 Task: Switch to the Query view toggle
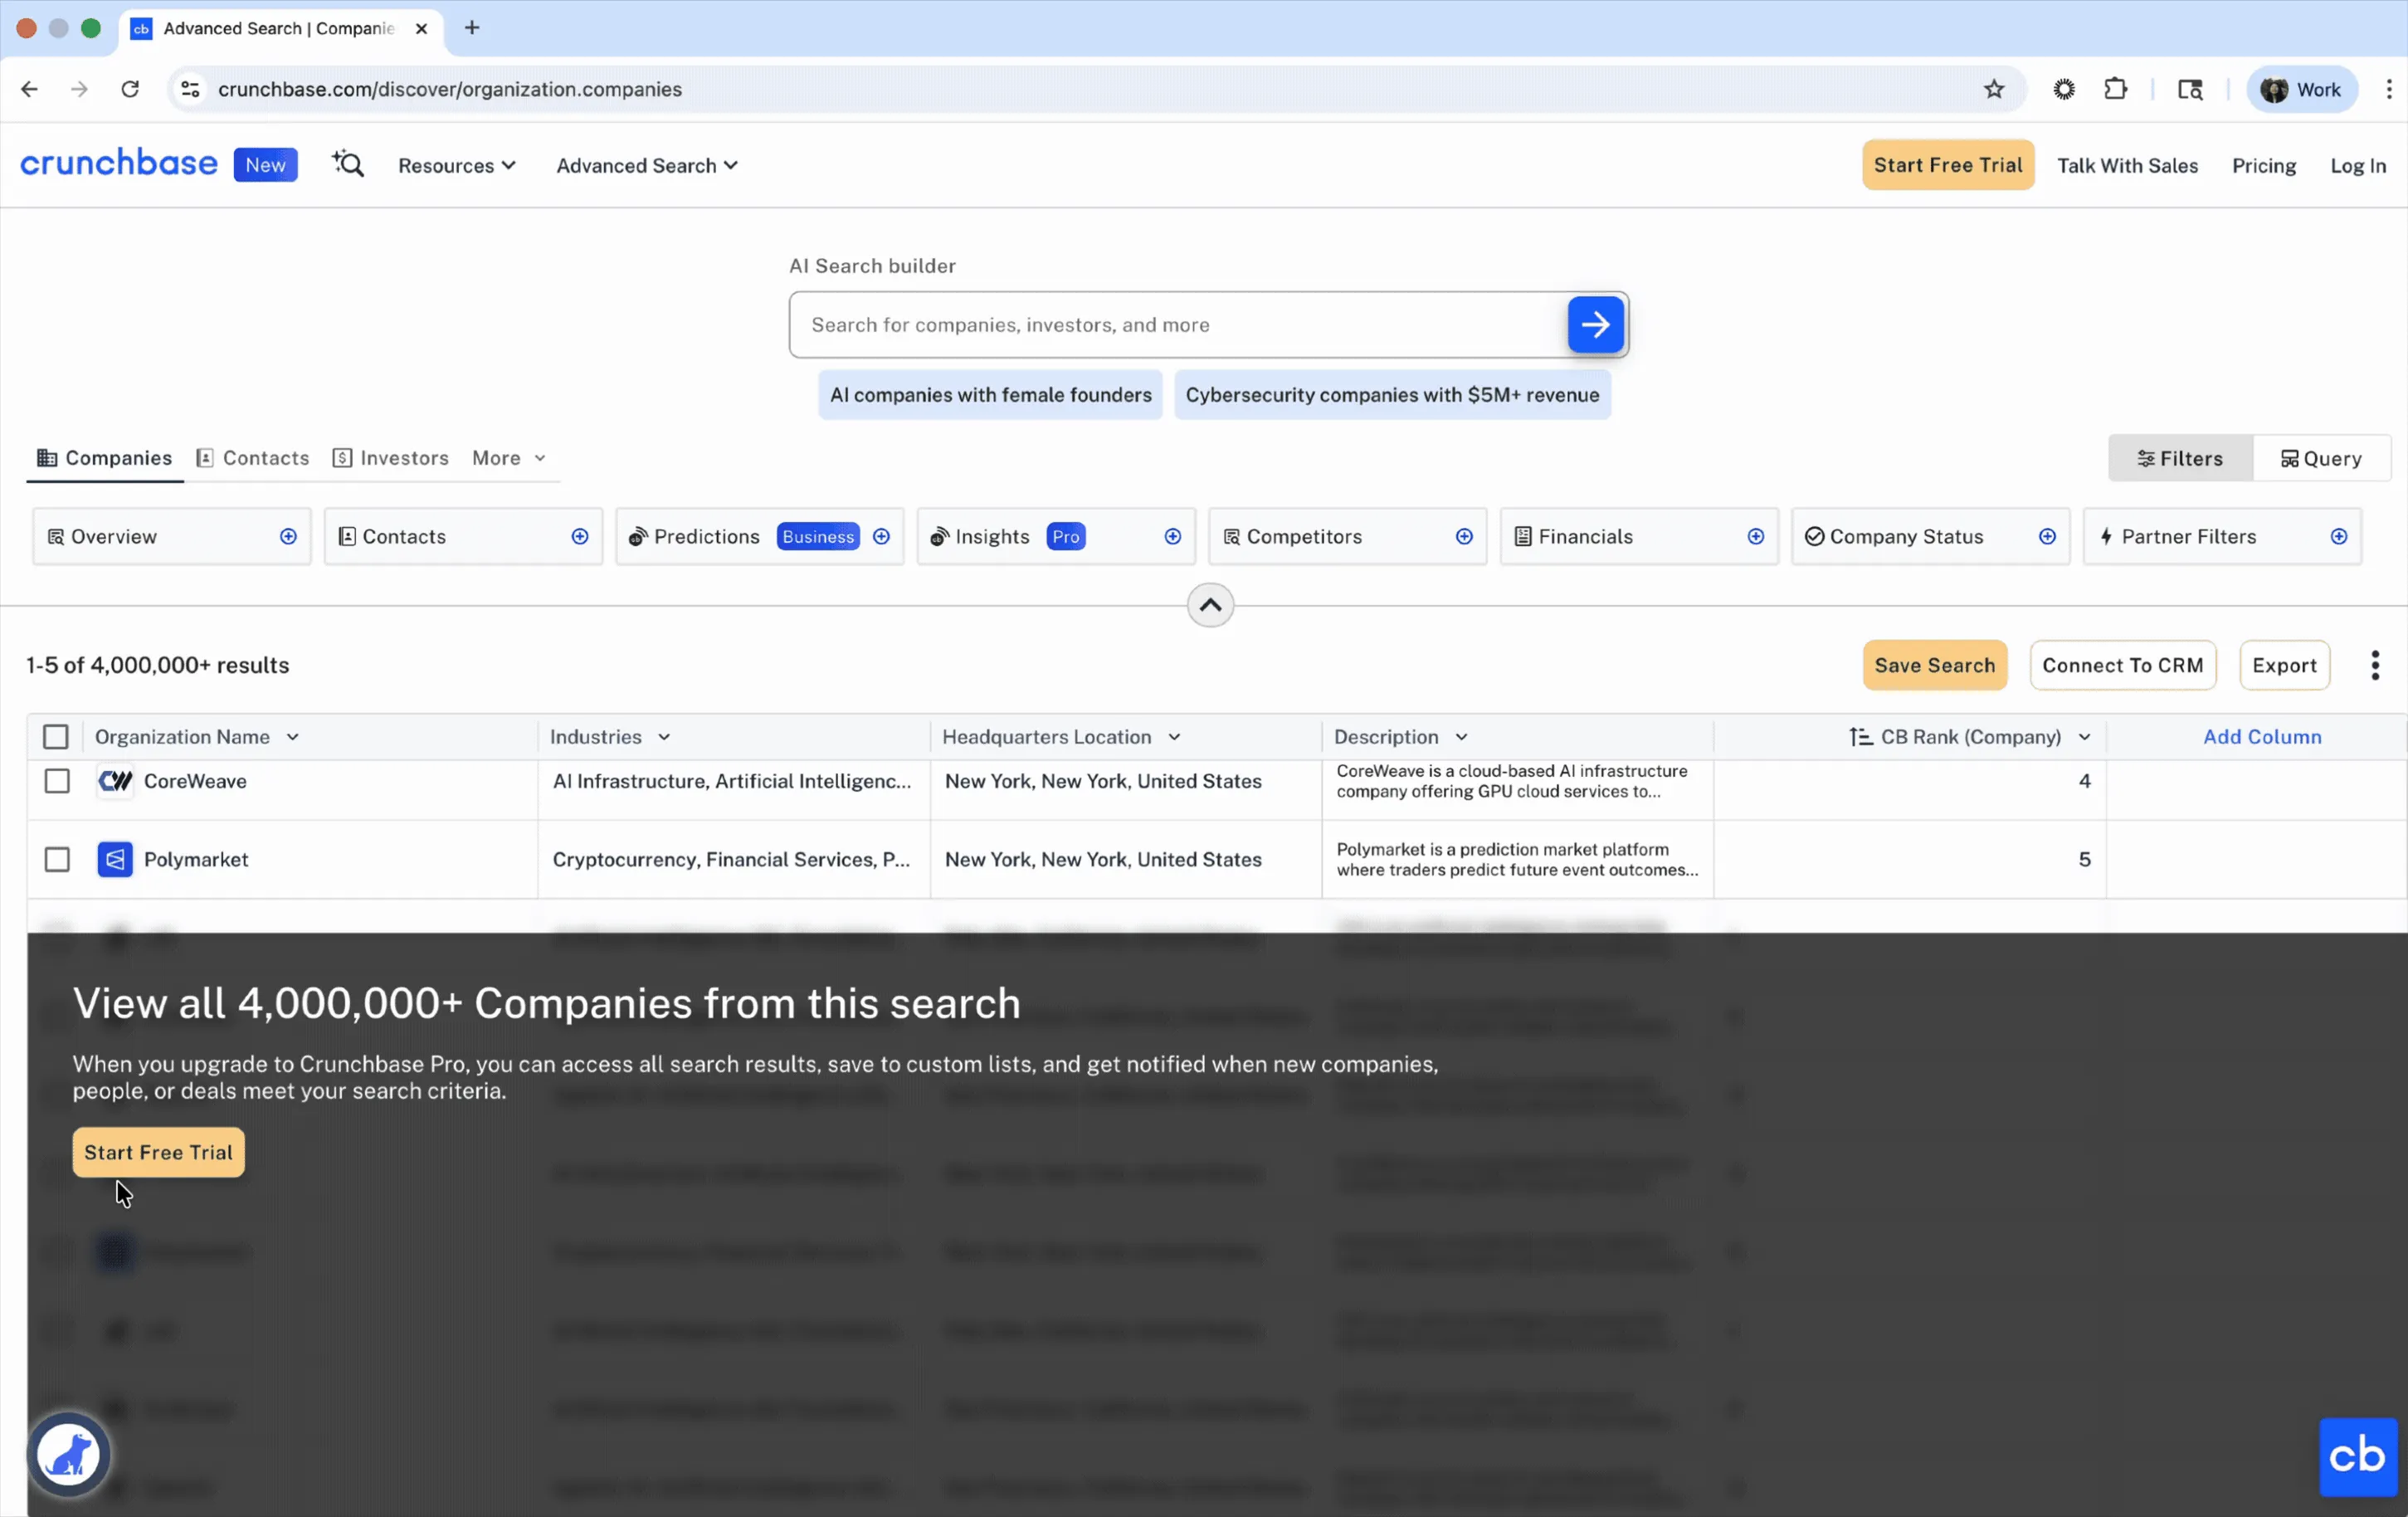2321,458
